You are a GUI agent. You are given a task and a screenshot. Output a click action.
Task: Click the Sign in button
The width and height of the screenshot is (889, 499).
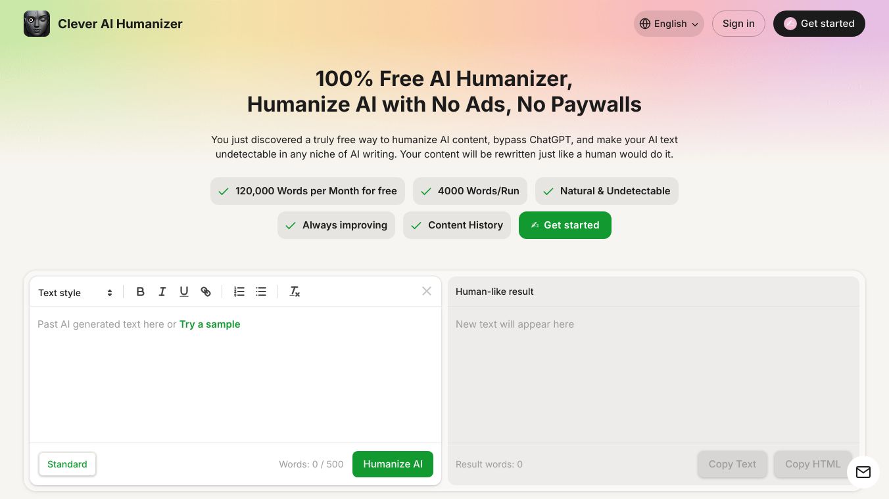(738, 24)
